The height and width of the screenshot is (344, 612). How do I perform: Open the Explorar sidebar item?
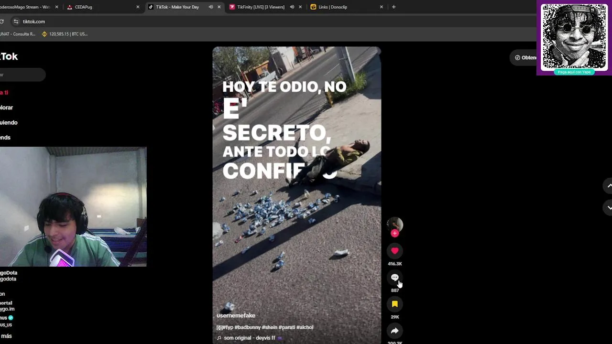(7, 107)
